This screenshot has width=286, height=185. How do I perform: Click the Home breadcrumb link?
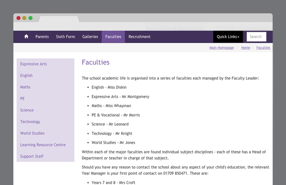(245, 48)
